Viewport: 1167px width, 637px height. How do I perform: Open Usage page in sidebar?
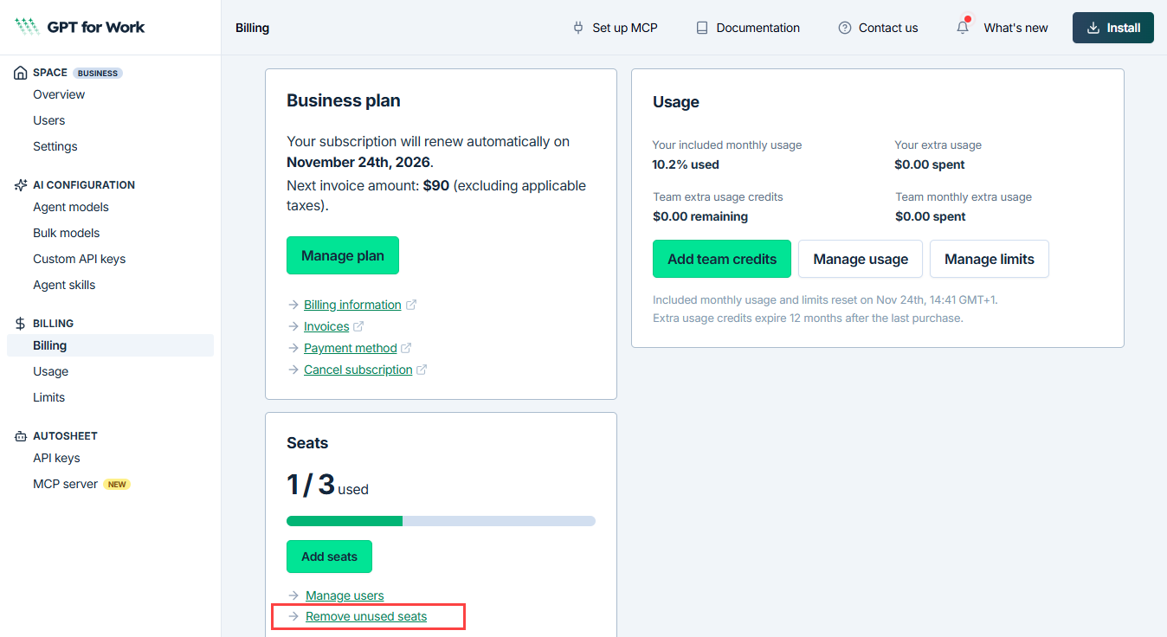coord(51,371)
